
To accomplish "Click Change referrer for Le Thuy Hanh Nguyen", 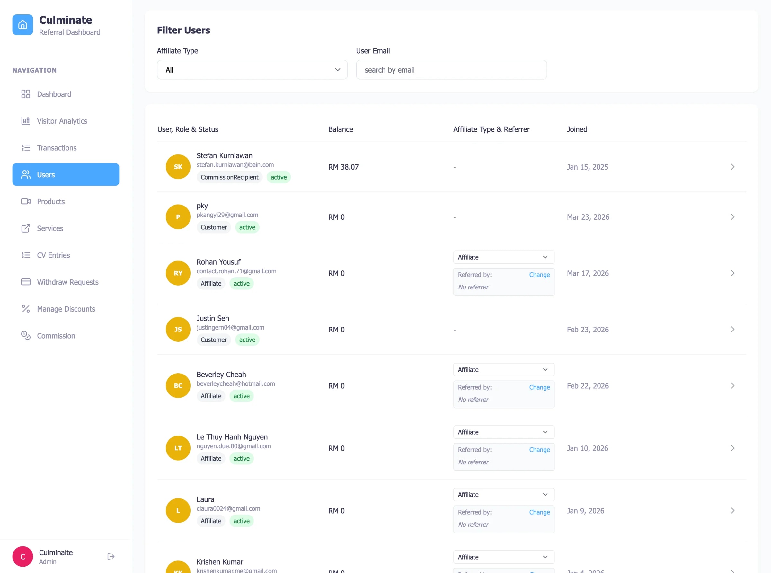I will click(x=539, y=450).
